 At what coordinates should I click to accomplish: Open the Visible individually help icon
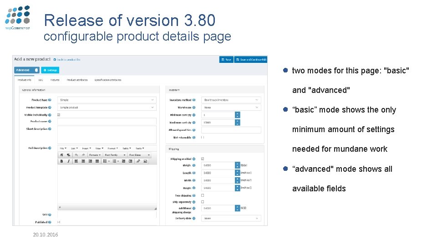(x=50, y=115)
